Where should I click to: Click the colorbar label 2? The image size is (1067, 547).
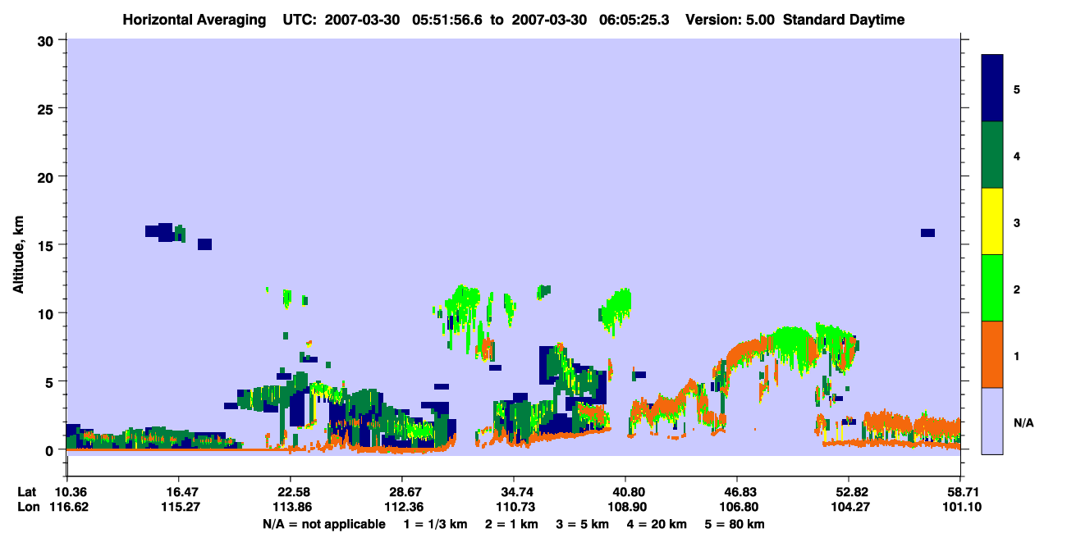click(x=1016, y=289)
